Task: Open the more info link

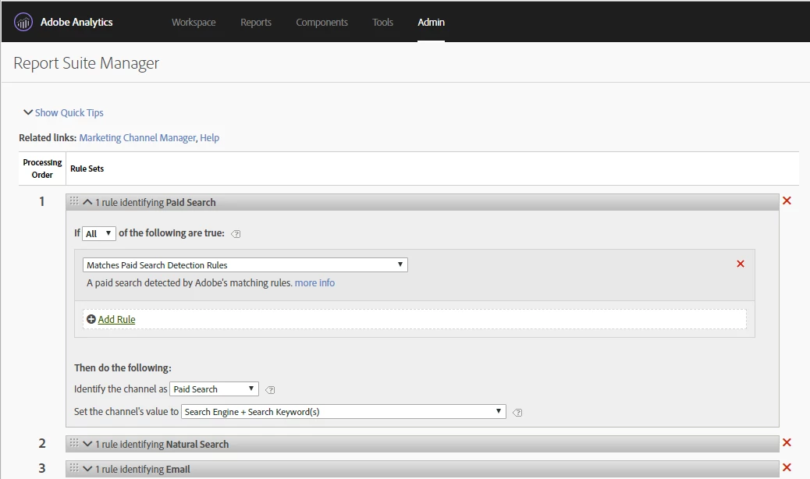Action: coord(314,283)
